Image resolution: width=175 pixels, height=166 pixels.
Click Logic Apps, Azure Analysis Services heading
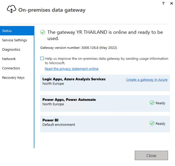coord(74,79)
